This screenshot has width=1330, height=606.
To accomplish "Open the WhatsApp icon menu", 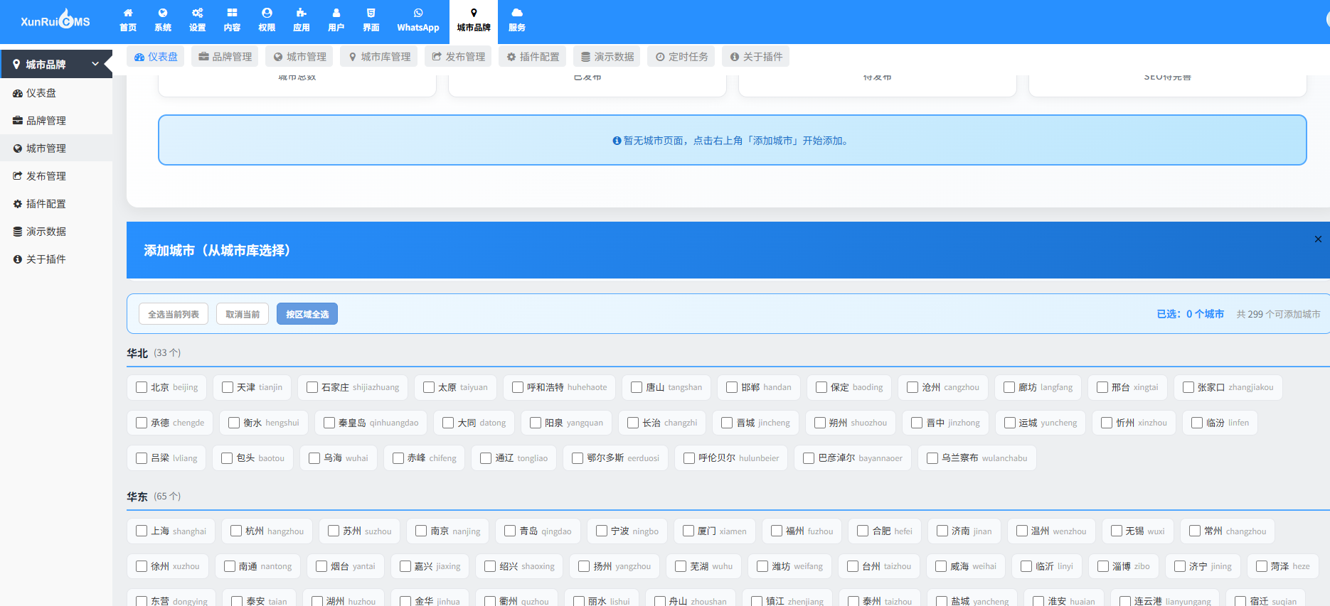I will pyautogui.click(x=418, y=21).
